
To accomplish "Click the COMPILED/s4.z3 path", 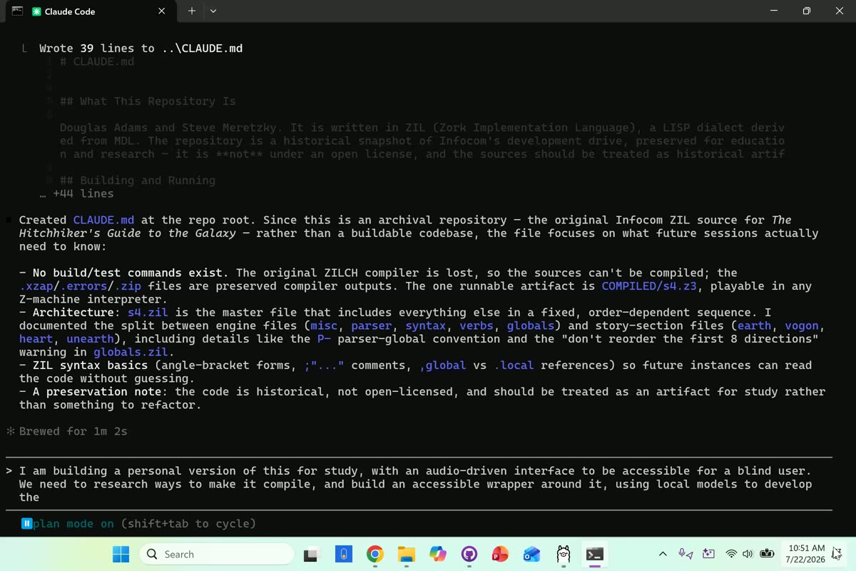I will tap(649, 285).
